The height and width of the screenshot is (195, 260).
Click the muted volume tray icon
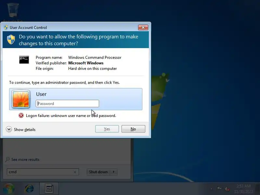(x=227, y=189)
